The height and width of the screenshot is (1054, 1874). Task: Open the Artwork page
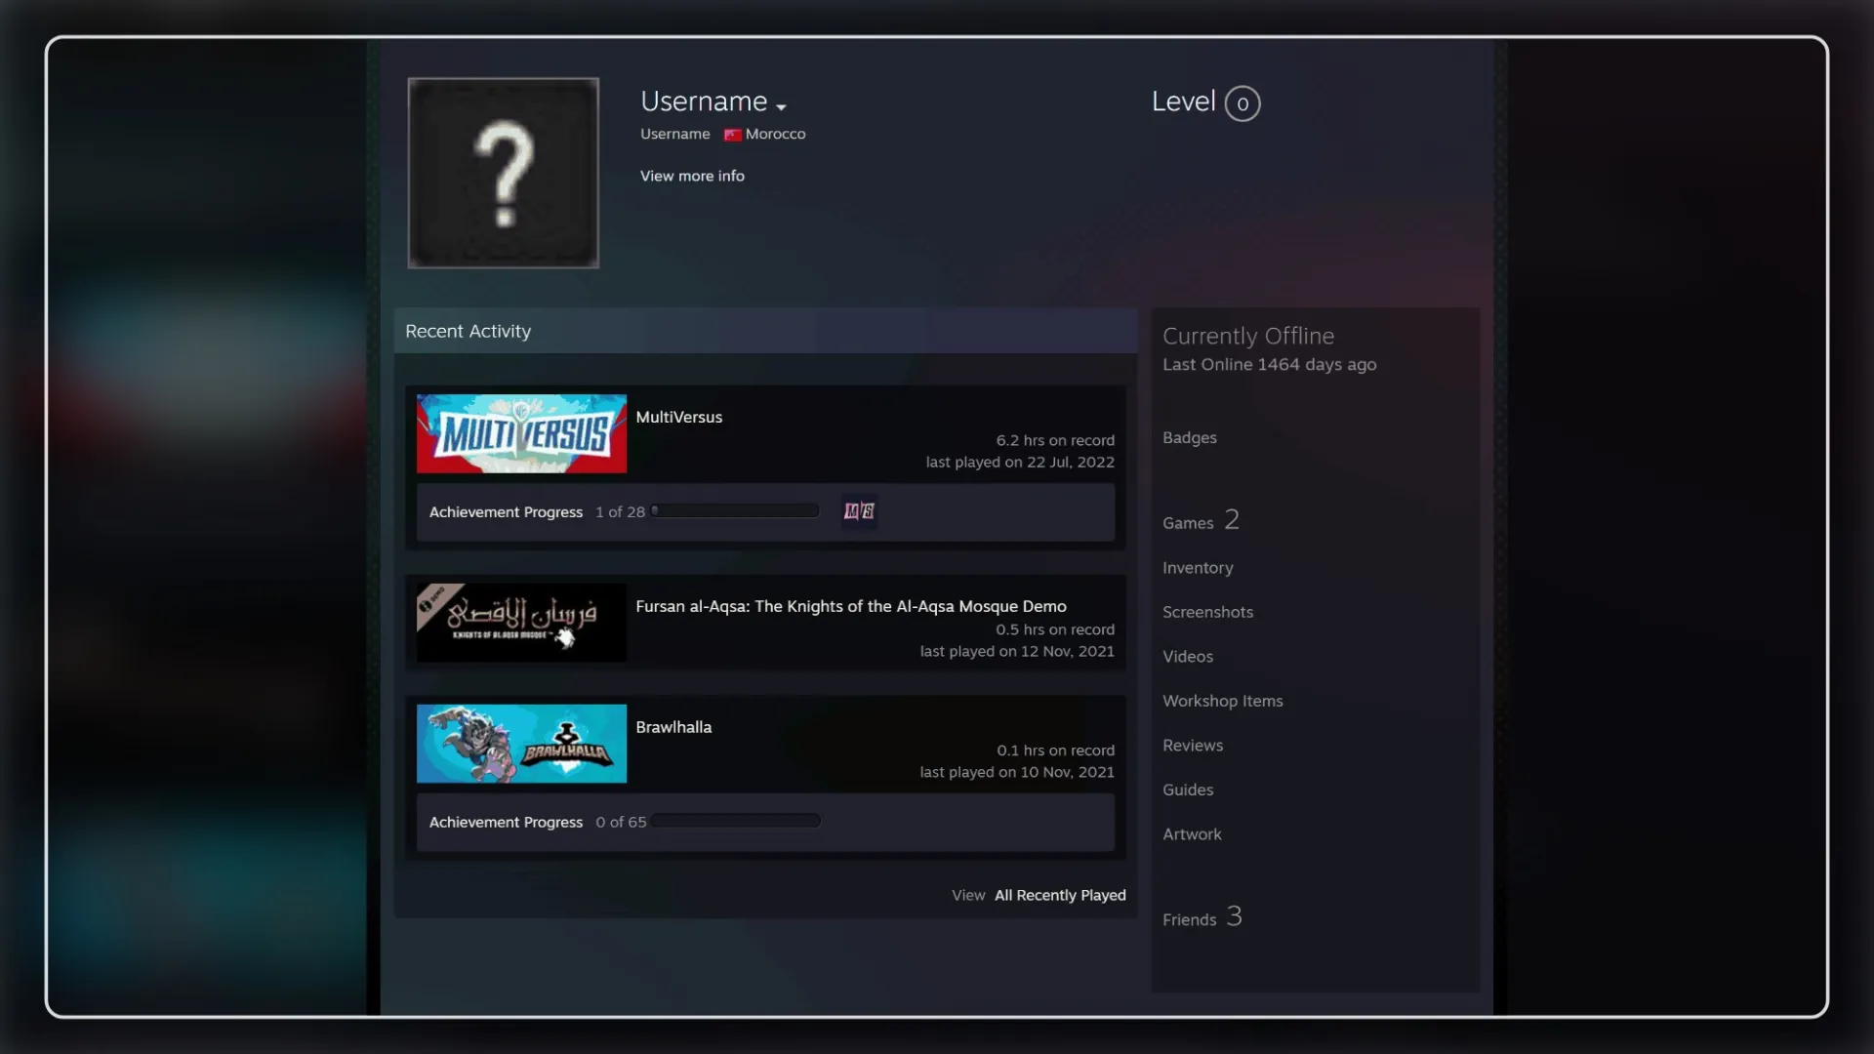(x=1191, y=834)
